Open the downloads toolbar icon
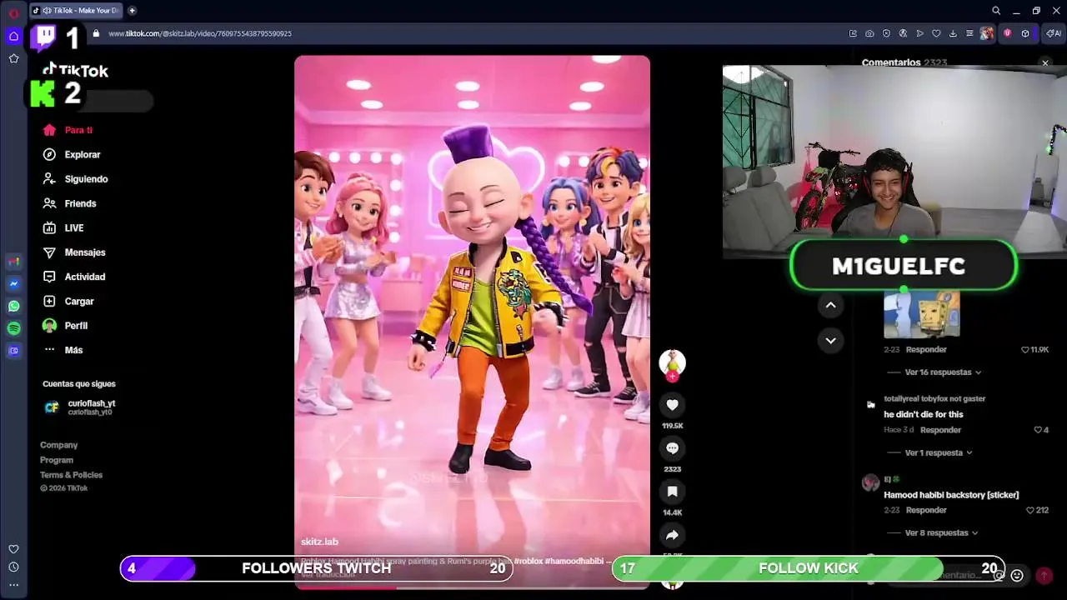 pyautogui.click(x=953, y=33)
